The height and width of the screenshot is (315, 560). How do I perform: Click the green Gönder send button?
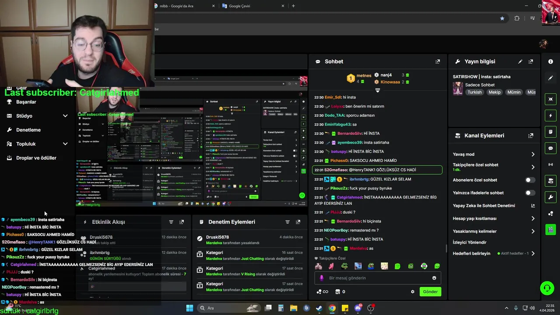(430, 292)
